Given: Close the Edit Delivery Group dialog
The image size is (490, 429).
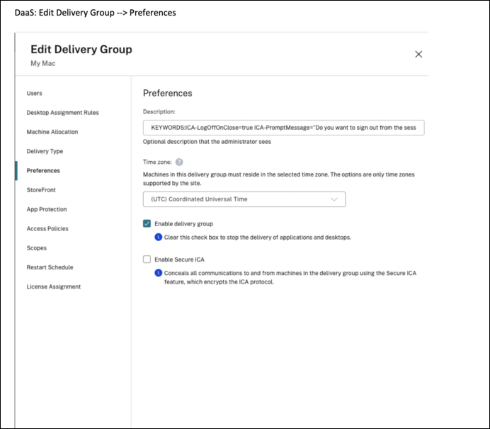Looking at the screenshot, I should (x=418, y=54).
